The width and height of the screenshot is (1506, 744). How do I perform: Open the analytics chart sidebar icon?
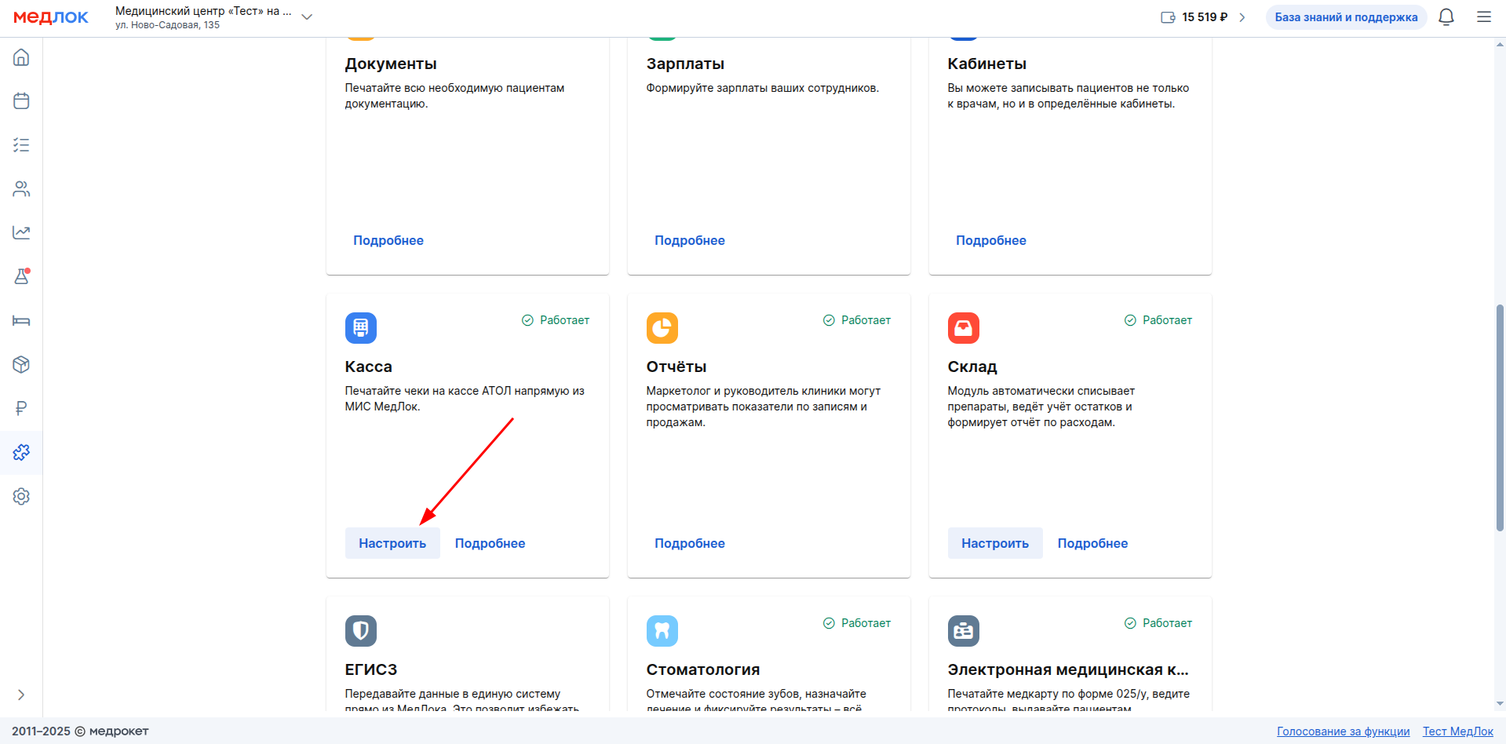(x=21, y=232)
